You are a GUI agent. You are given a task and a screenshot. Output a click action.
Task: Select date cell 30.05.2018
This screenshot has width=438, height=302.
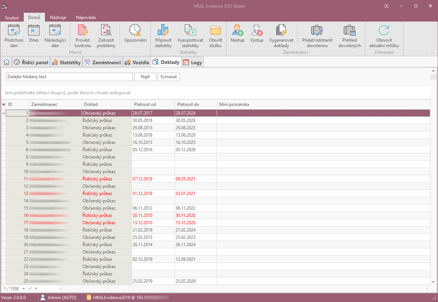click(153, 120)
